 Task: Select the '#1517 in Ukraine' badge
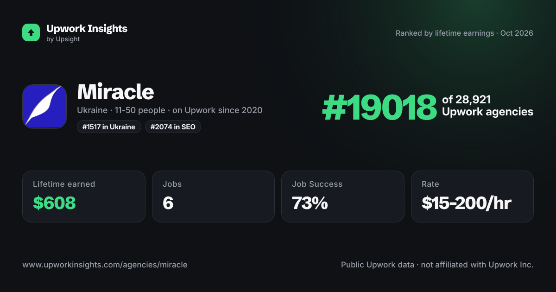[109, 127]
